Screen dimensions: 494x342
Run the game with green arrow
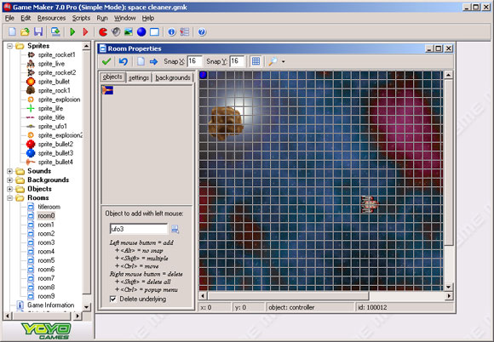pos(72,31)
